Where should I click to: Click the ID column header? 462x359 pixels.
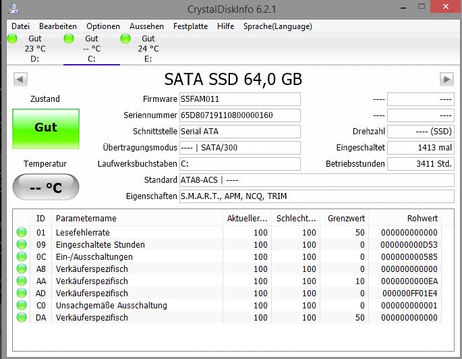[x=40, y=219]
